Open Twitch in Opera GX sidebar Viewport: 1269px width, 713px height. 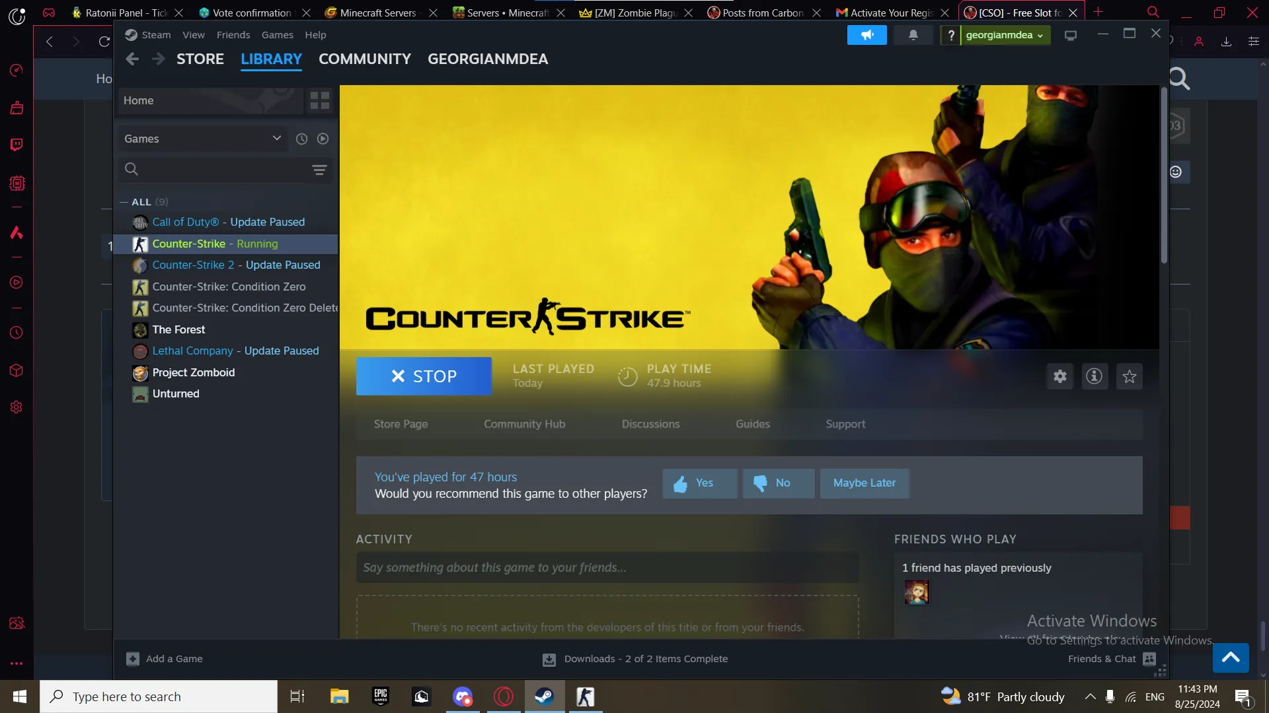click(17, 145)
